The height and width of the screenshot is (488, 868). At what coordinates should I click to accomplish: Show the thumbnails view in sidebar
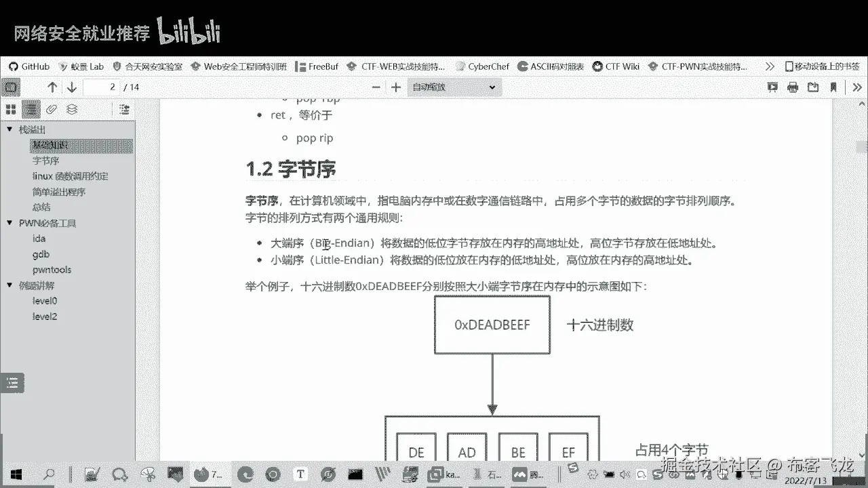[x=11, y=109]
